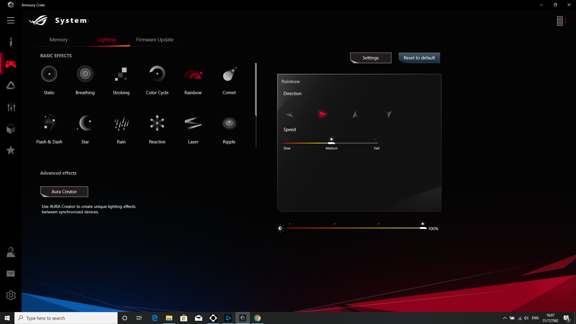The image size is (576, 324).
Task: Open the volume tray icon
Action: point(526,318)
